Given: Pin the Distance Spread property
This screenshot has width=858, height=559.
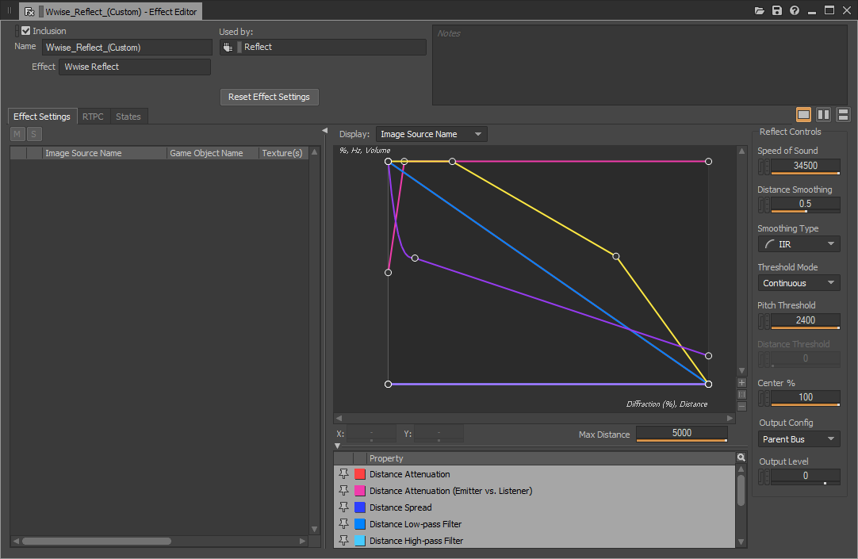Looking at the screenshot, I should 343,507.
